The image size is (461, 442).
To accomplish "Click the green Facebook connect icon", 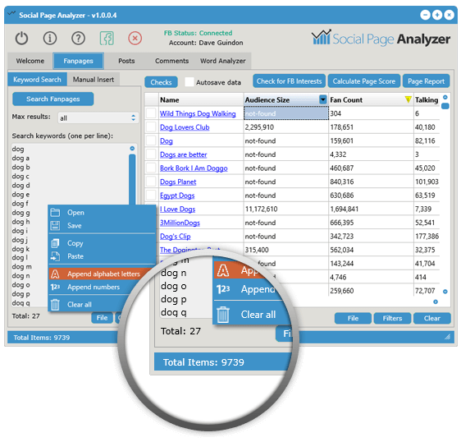I will pos(107,39).
